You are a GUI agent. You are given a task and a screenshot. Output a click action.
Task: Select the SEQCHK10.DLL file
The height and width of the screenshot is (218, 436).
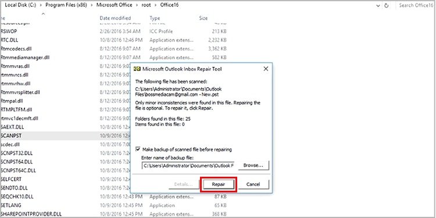(x=17, y=196)
